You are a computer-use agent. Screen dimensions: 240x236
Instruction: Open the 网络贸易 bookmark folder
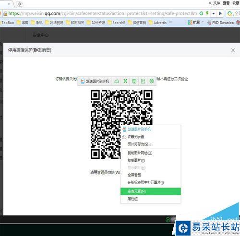[x=54, y=23]
